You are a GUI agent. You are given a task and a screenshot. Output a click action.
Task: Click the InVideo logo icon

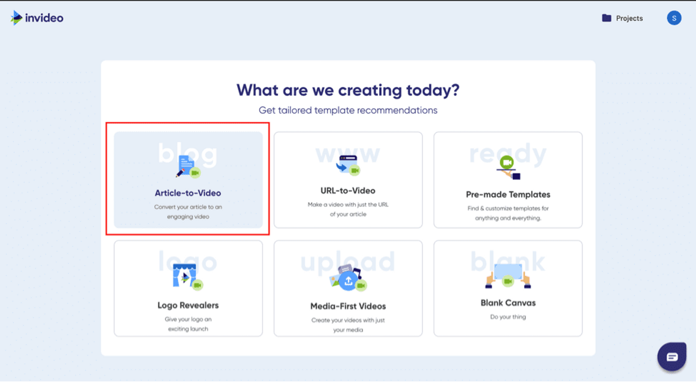coord(17,18)
